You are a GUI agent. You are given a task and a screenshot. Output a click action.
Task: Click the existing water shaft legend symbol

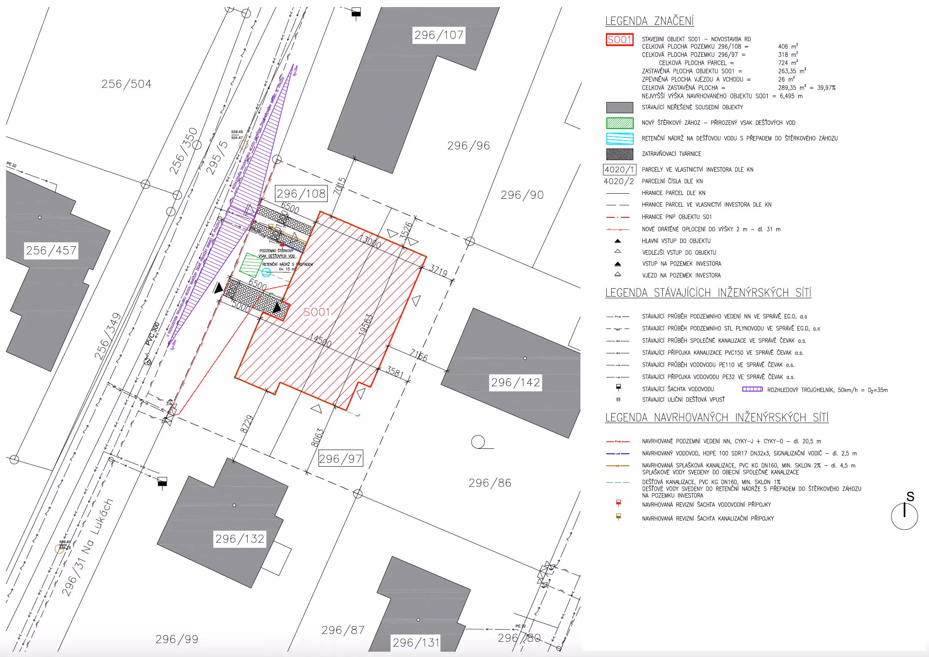[618, 387]
